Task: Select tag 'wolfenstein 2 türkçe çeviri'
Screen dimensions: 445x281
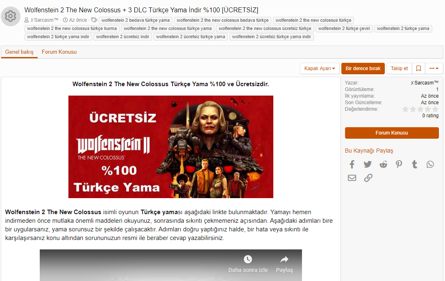Action: coord(344,29)
